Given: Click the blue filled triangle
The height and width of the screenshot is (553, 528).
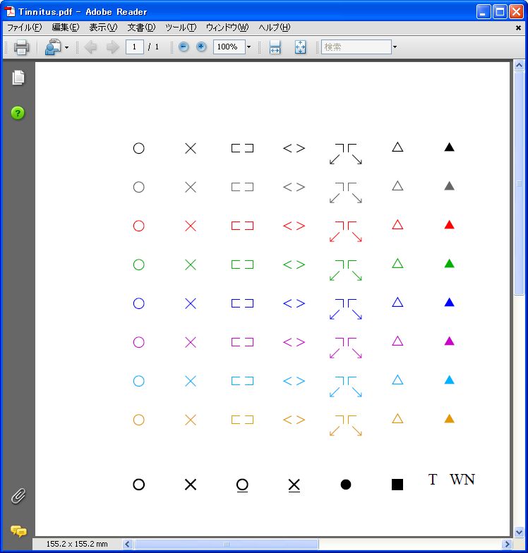Looking at the screenshot, I should coord(449,302).
